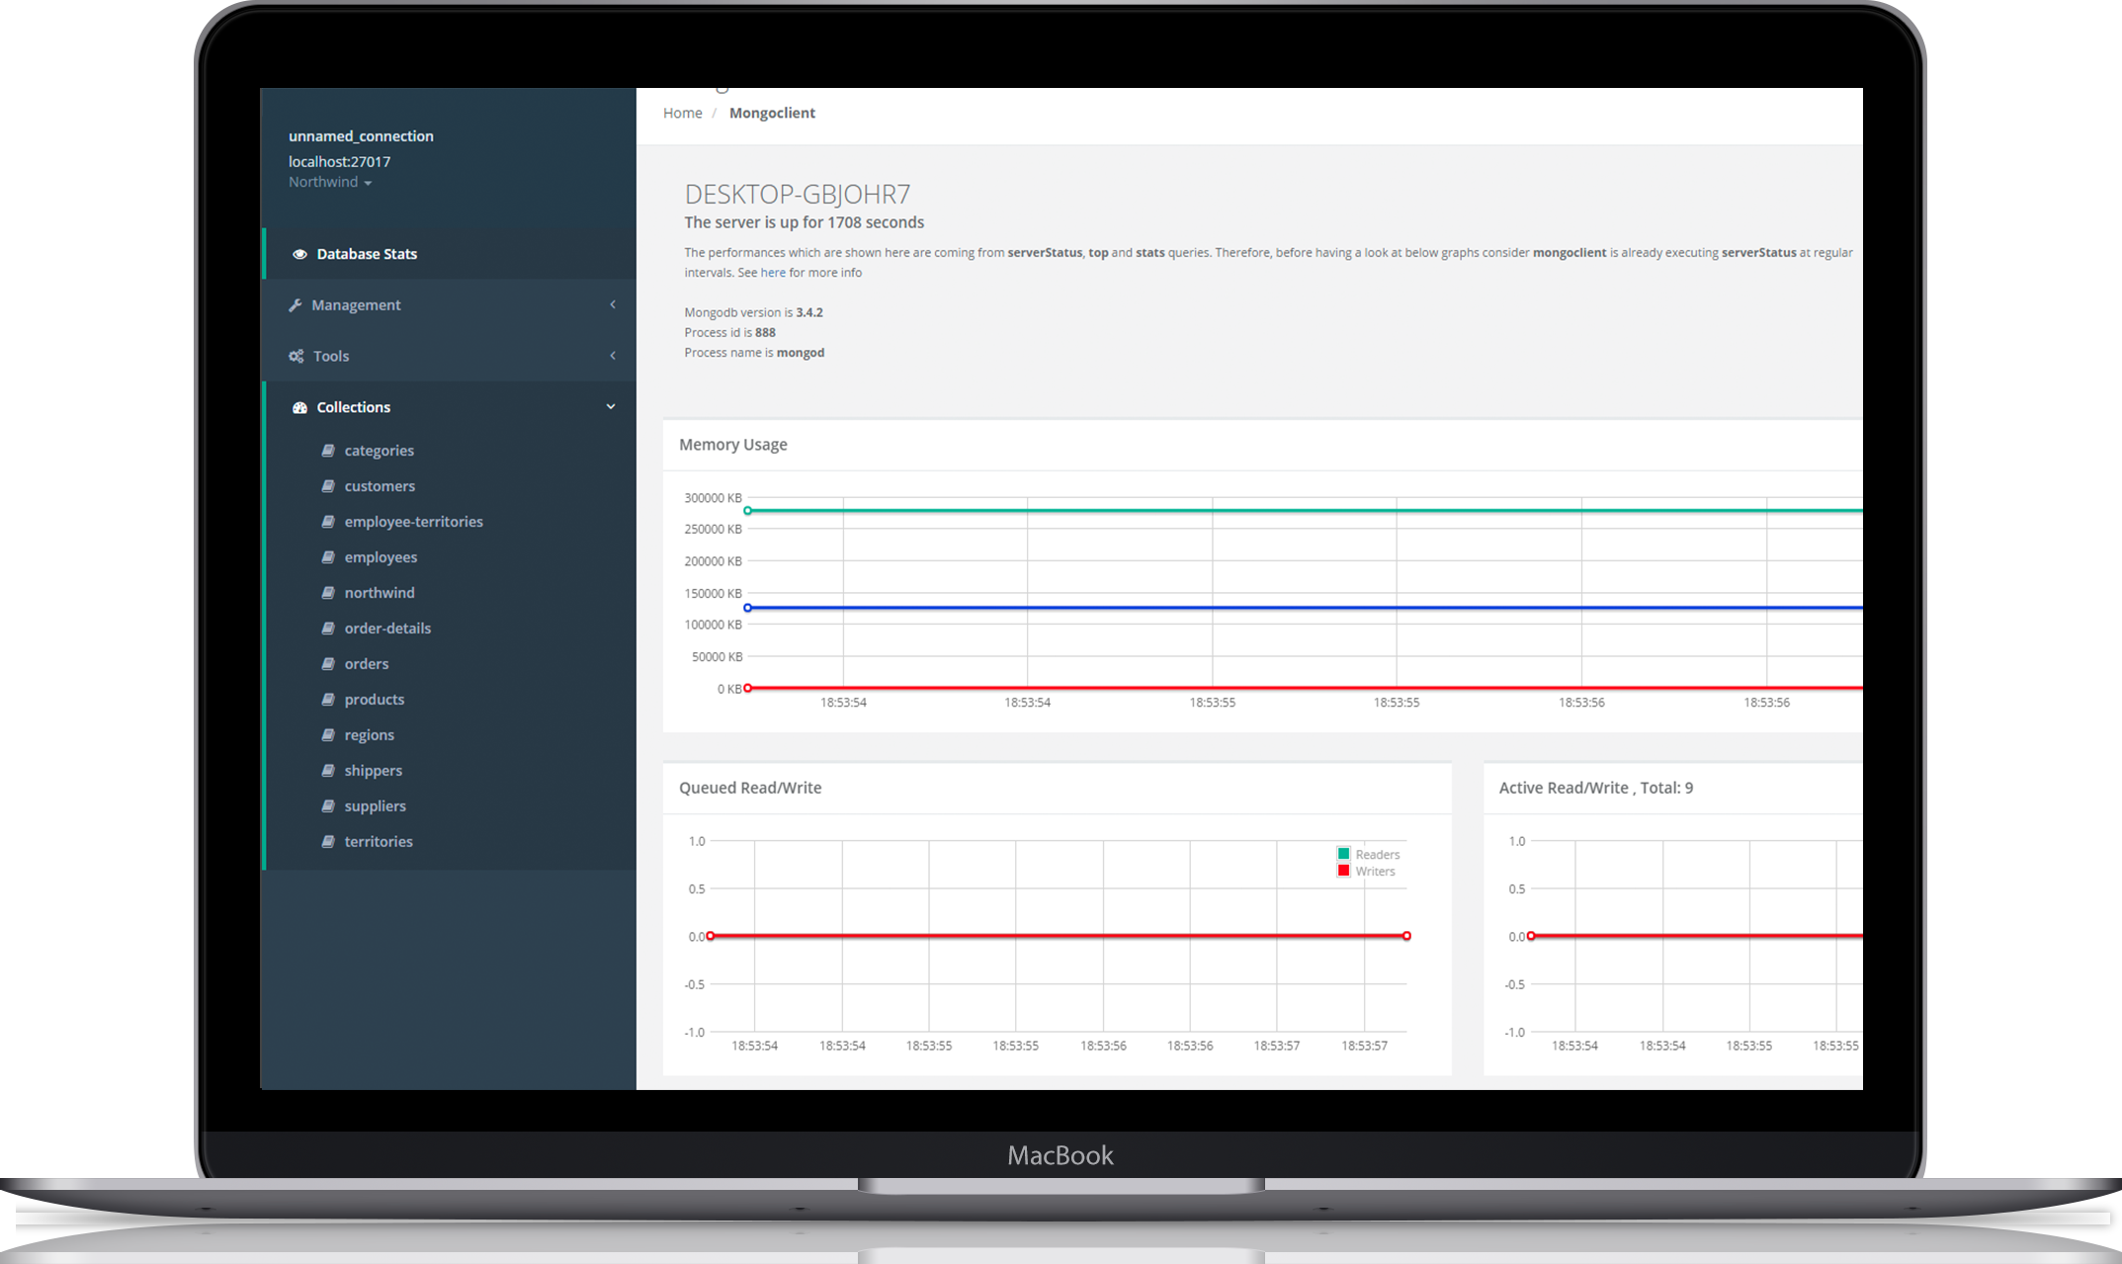Viewport: 2122px width, 1264px height.
Task: Click the blue memory line's start point
Action: point(748,608)
